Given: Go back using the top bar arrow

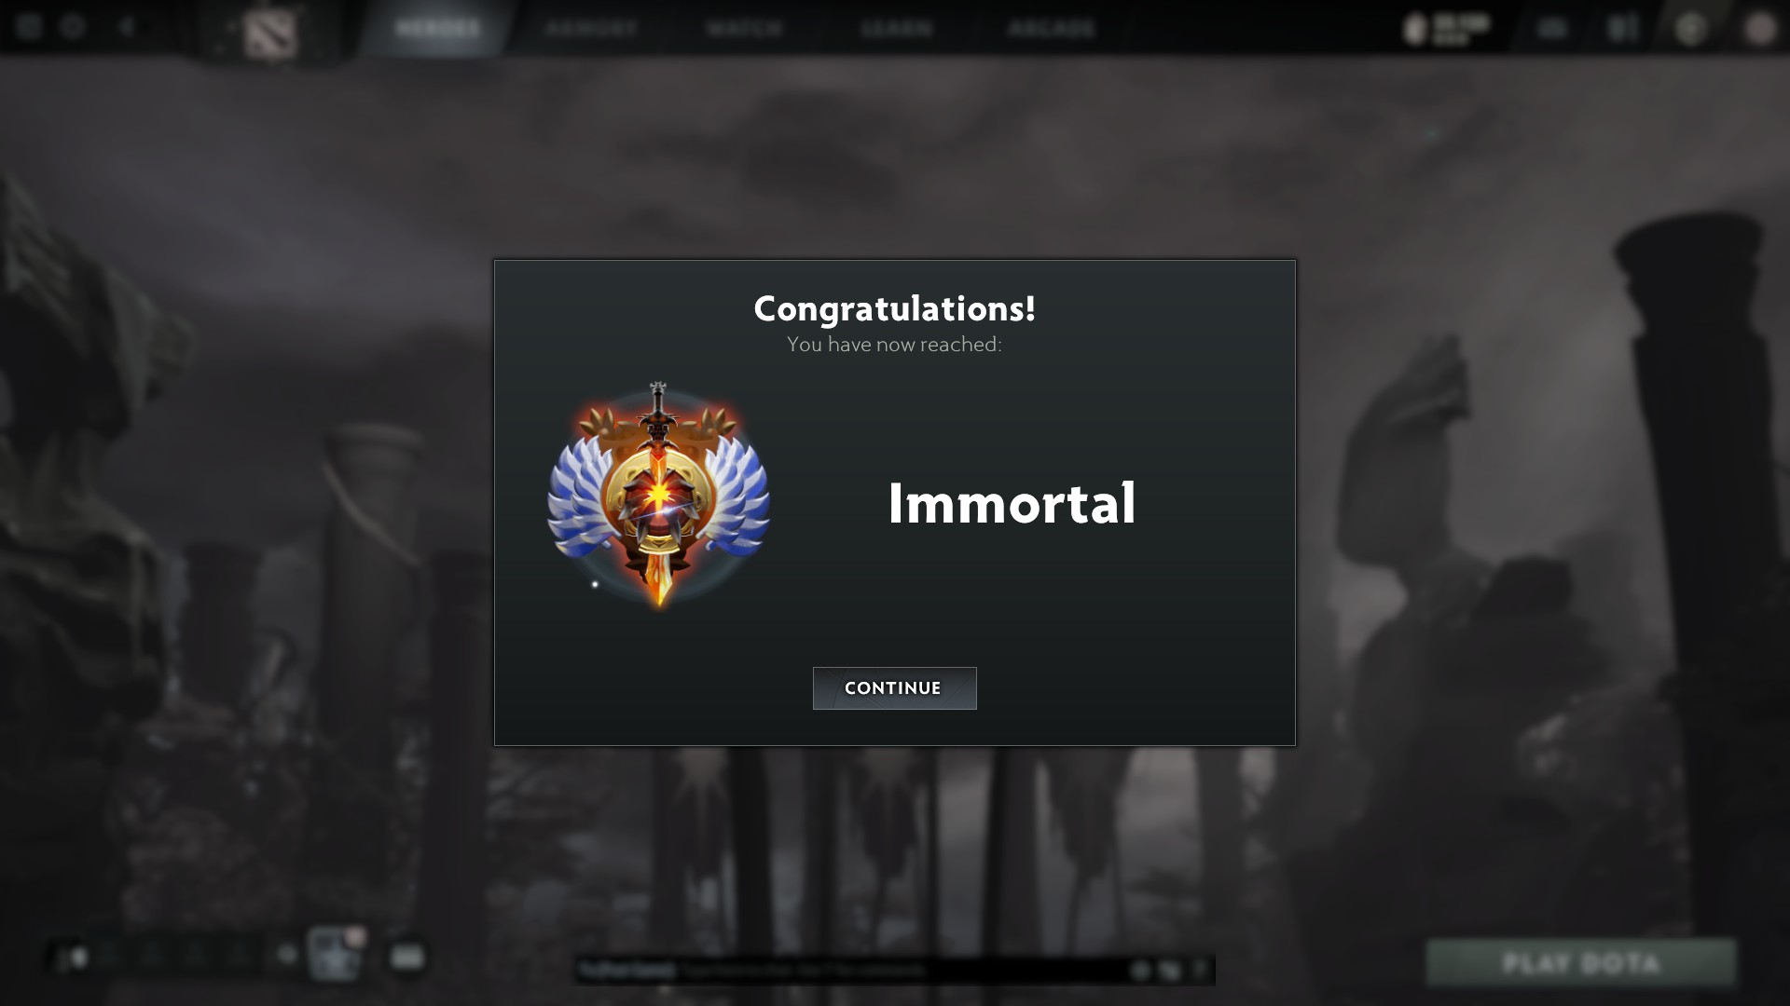Looking at the screenshot, I should point(128,27).
